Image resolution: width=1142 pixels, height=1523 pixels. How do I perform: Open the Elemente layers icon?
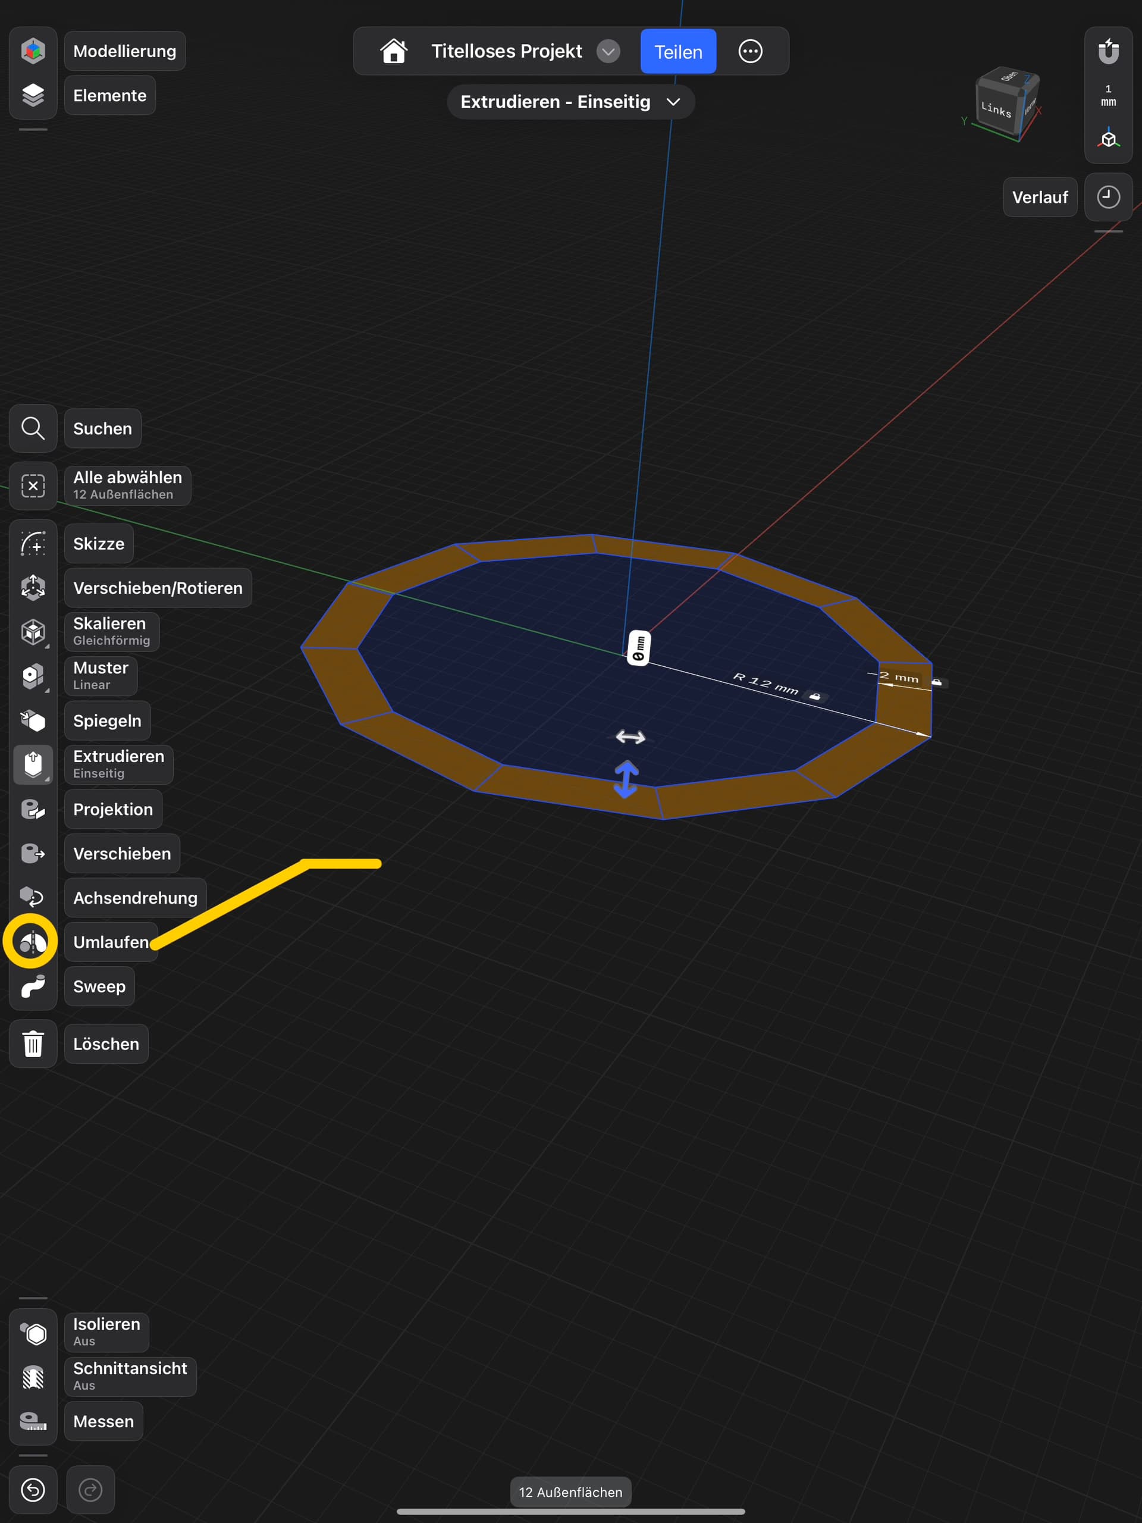[x=33, y=95]
